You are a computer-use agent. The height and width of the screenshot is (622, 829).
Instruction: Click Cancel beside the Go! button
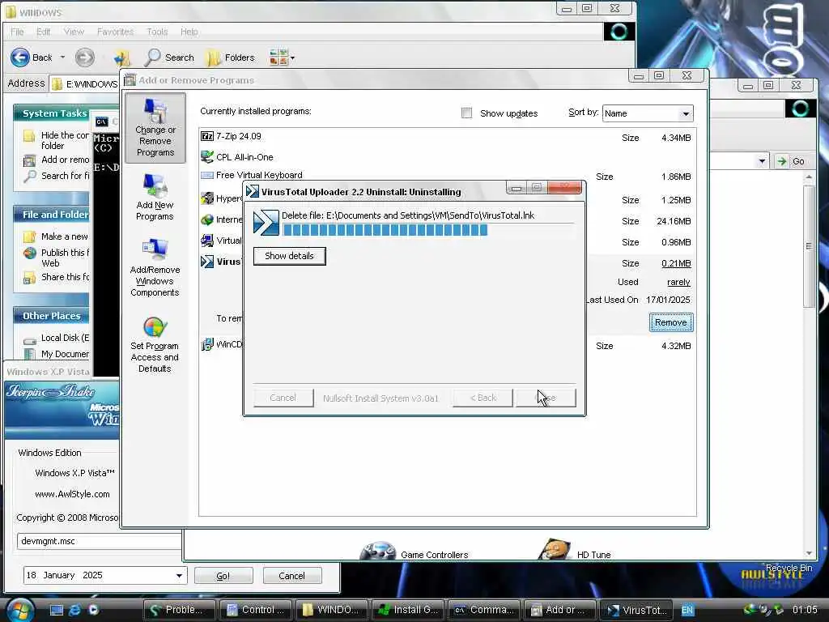pyautogui.click(x=291, y=576)
